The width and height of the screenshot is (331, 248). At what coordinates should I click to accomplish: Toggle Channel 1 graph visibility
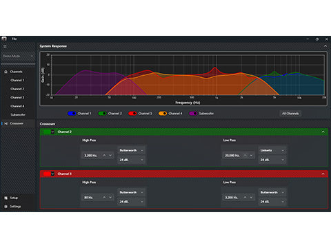click(72, 114)
